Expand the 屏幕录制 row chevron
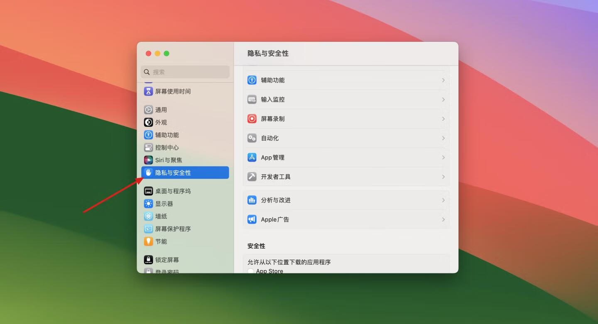 [443, 119]
